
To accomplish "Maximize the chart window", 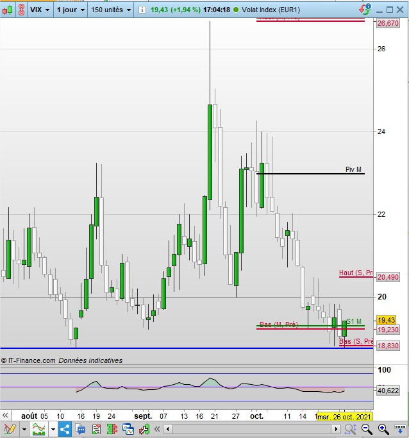I will [390, 10].
